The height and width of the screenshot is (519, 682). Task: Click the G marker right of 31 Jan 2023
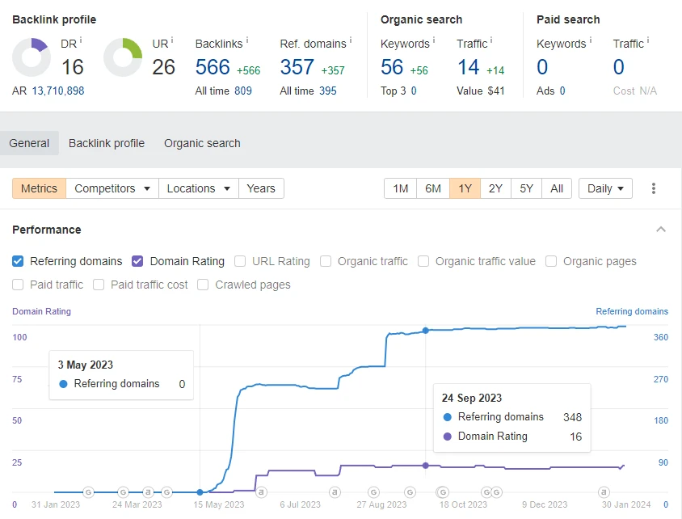coord(88,492)
